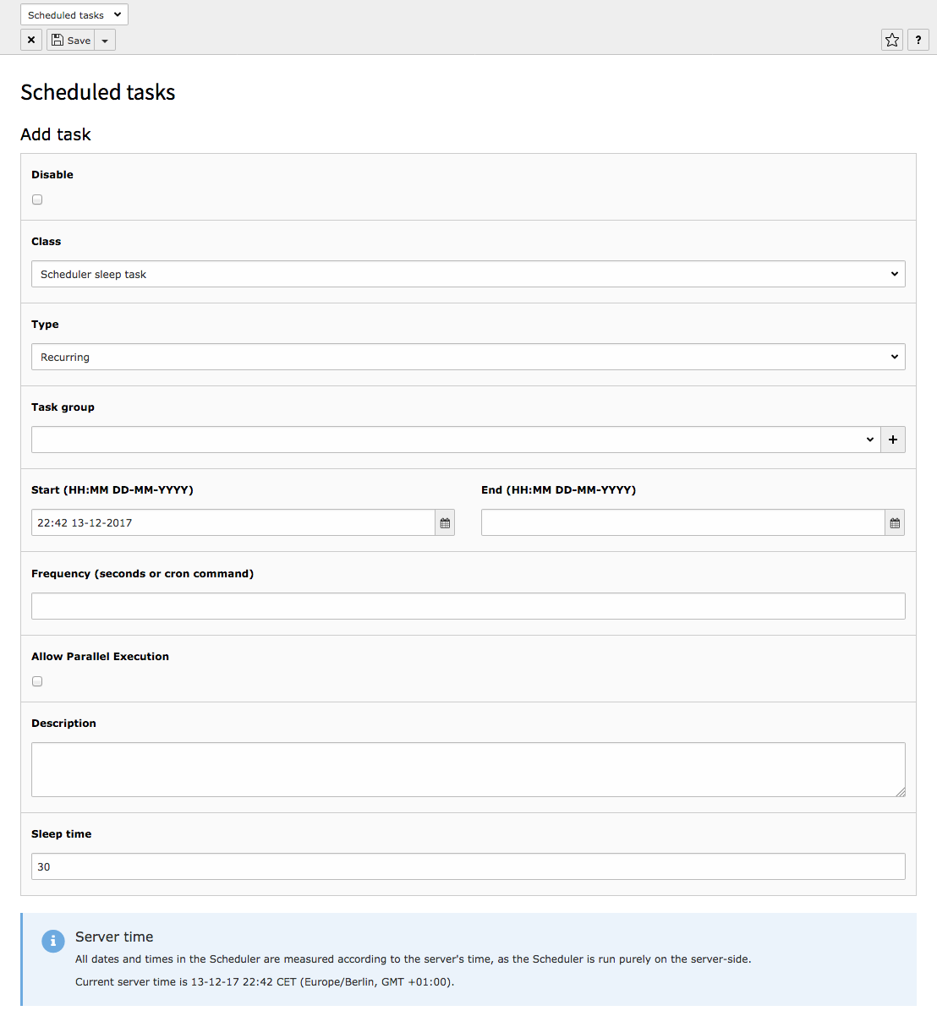Open the Type dropdown set to Recurring
Viewport: 937px width, 1027px height.
[x=468, y=357]
